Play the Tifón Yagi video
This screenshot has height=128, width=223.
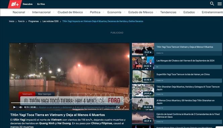point(14,107)
